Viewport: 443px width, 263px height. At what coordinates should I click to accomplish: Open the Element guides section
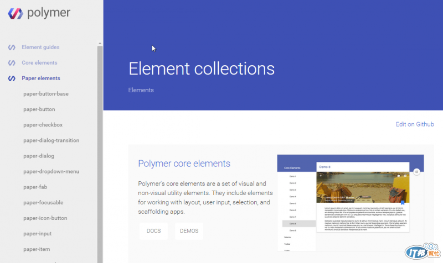tap(40, 47)
